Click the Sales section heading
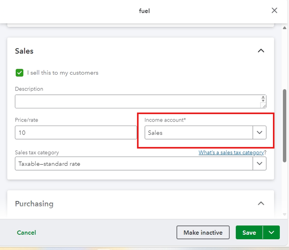The height and width of the screenshot is (250, 289). coord(24,51)
